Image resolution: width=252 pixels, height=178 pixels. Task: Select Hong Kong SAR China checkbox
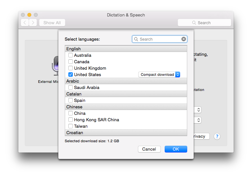[x=71, y=120]
